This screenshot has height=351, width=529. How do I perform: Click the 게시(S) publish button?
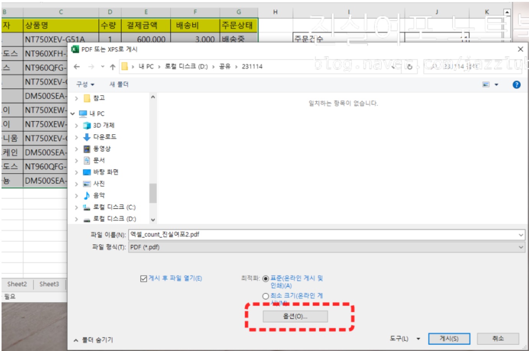pyautogui.click(x=449, y=339)
